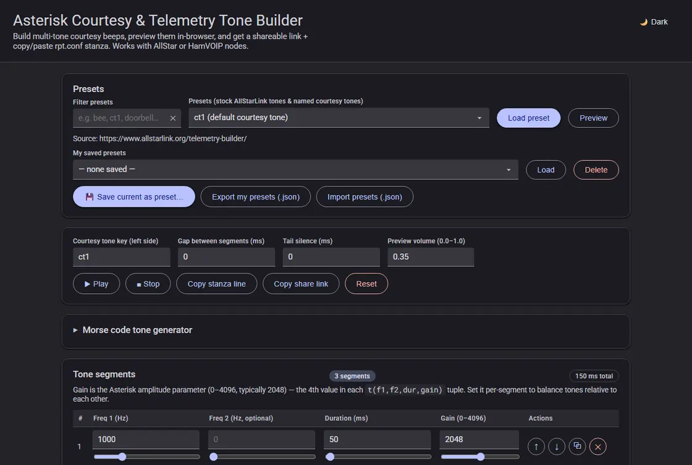Click segment 1 Duration slider
Image resolution: width=692 pixels, height=465 pixels.
point(378,456)
